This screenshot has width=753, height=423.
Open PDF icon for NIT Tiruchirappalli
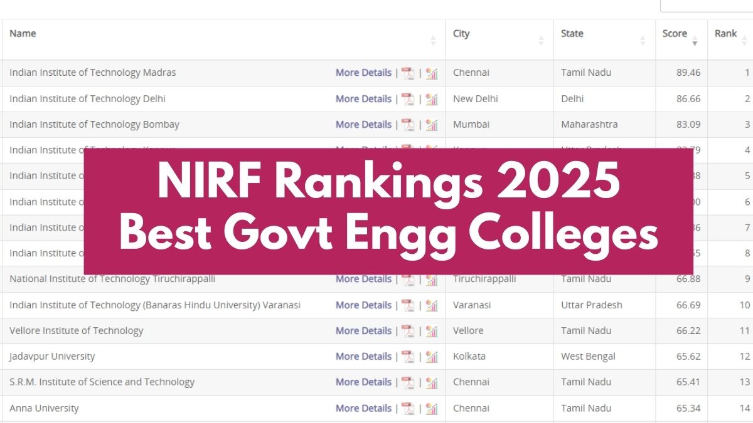pos(408,279)
